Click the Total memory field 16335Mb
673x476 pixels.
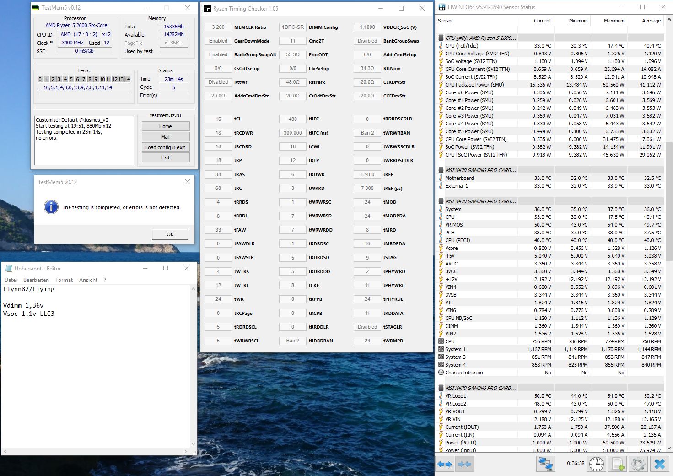tap(174, 27)
